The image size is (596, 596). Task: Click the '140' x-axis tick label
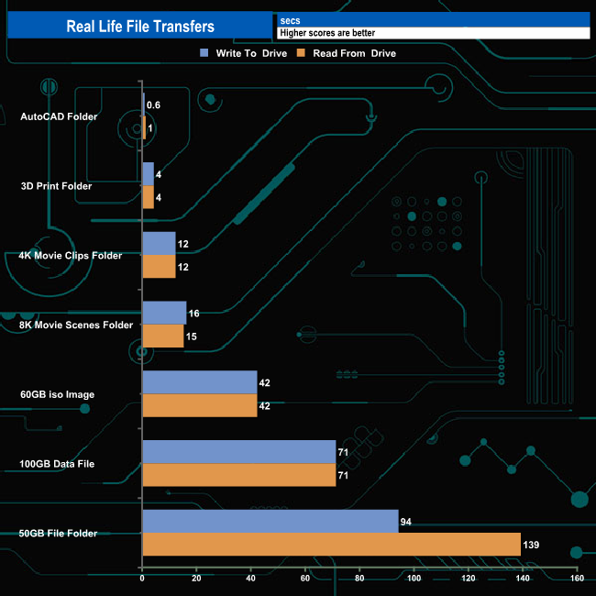coord(523,579)
